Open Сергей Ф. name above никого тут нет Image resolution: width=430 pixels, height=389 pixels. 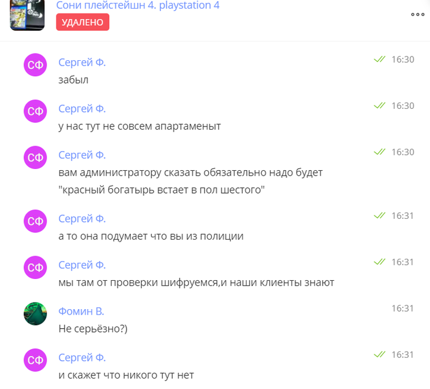coord(82,358)
